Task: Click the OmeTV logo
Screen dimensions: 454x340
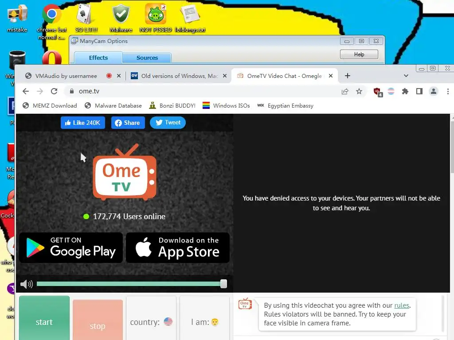Action: 125,172
